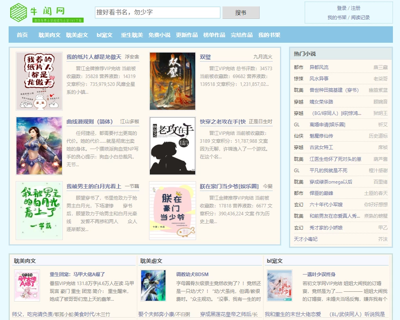This screenshot has height=320, width=400.
Task: Open the 快穿之老攻在手 cover image
Action: pyautogui.click(x=173, y=146)
